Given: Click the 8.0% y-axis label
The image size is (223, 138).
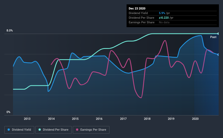Looking at the screenshot, I should [10, 31].
